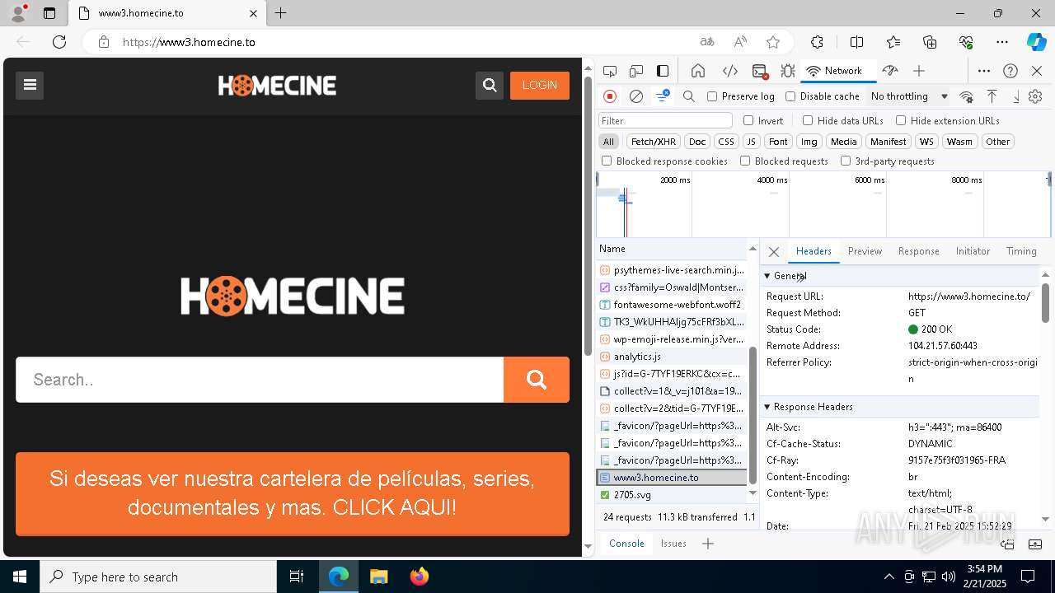This screenshot has width=1055, height=593.
Task: Click the orange search submit button
Action: 537,380
